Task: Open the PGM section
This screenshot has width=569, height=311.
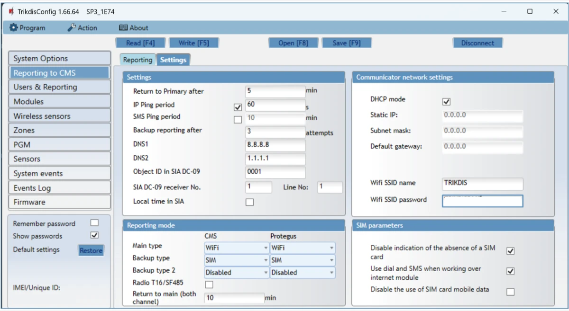Action: click(x=59, y=145)
